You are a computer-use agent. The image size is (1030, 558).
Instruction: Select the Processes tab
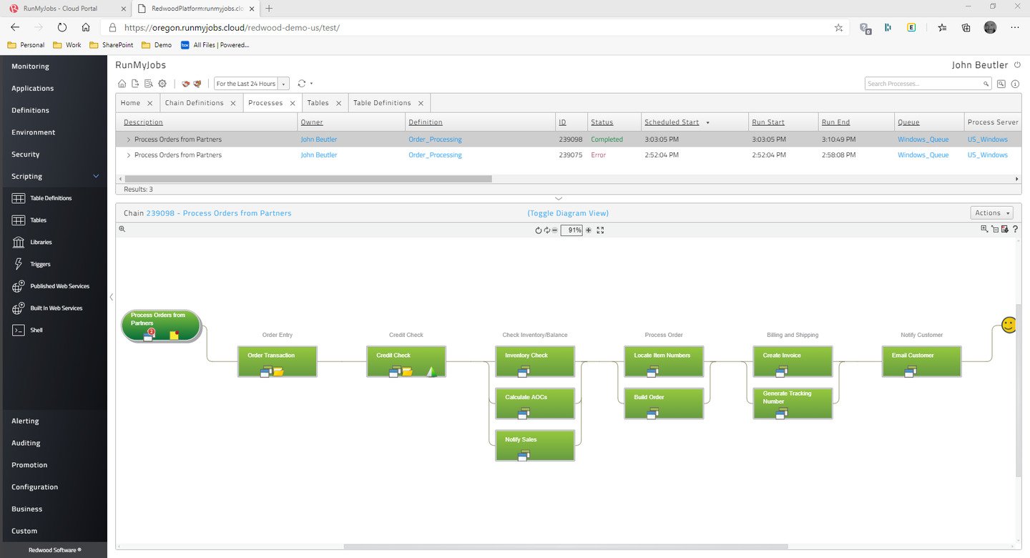(x=265, y=103)
